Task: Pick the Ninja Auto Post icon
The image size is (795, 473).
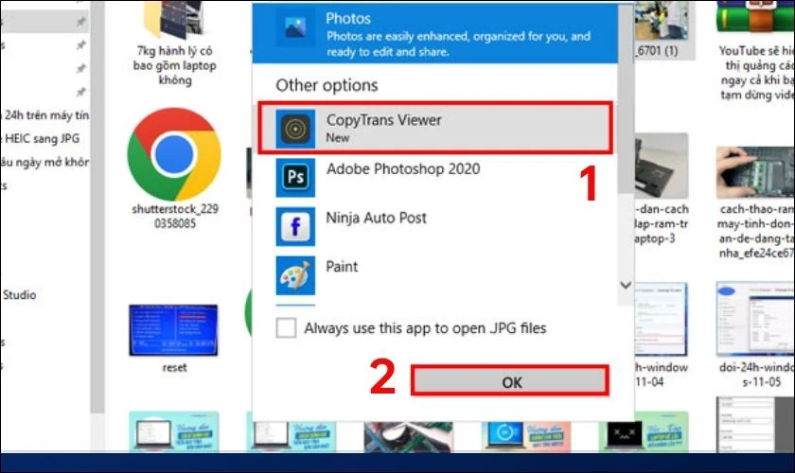Action: pyautogui.click(x=295, y=226)
